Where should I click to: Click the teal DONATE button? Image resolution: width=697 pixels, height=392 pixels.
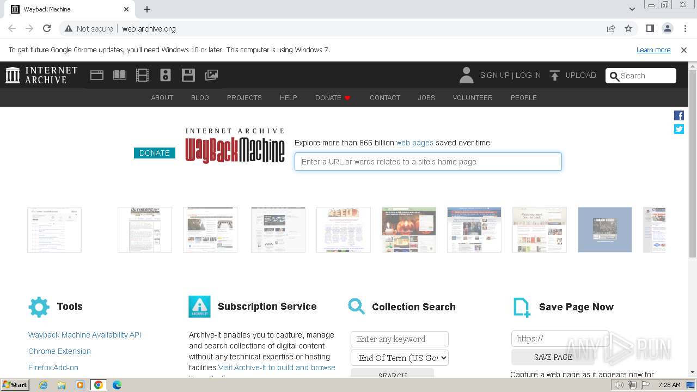coord(155,153)
